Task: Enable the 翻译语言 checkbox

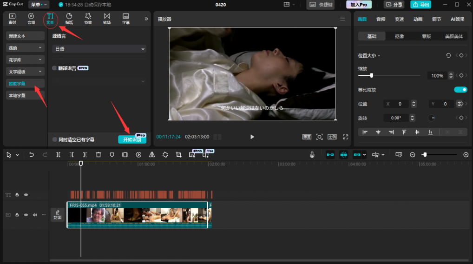Action: [54, 68]
